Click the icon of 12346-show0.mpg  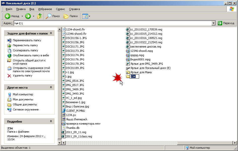[128, 51]
